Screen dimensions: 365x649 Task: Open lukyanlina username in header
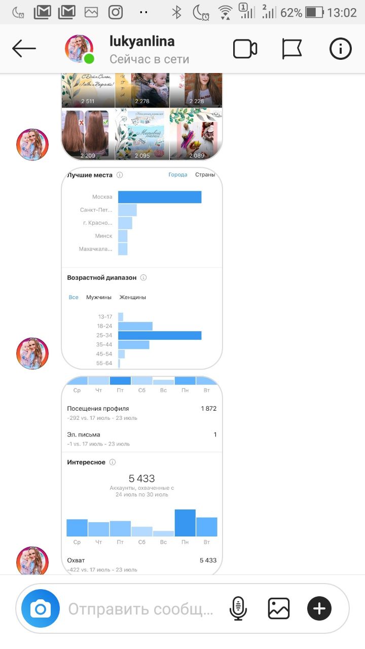click(142, 42)
